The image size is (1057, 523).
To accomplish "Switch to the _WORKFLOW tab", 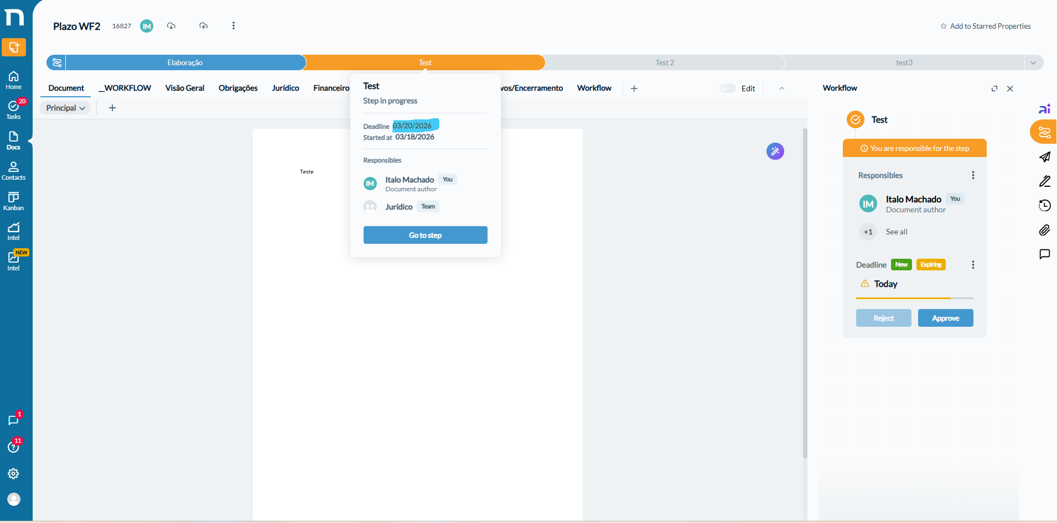I will coord(125,88).
